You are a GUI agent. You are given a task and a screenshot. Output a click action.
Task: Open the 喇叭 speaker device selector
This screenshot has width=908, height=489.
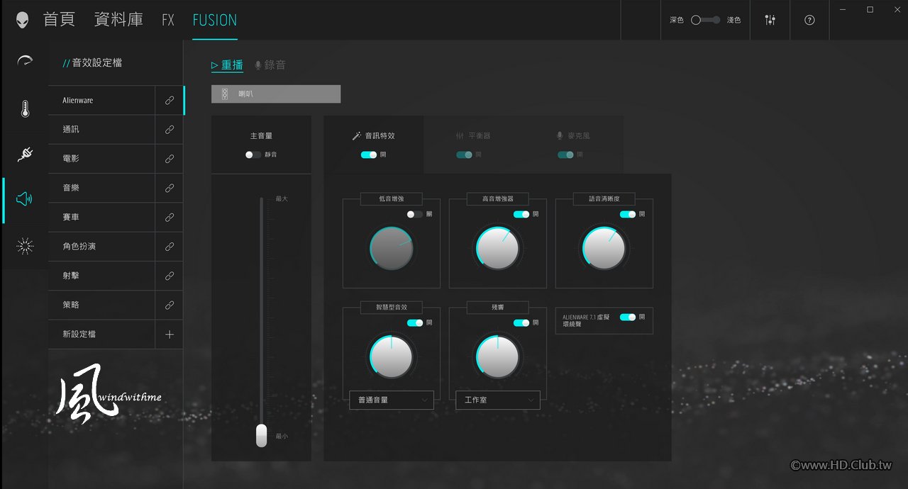276,94
